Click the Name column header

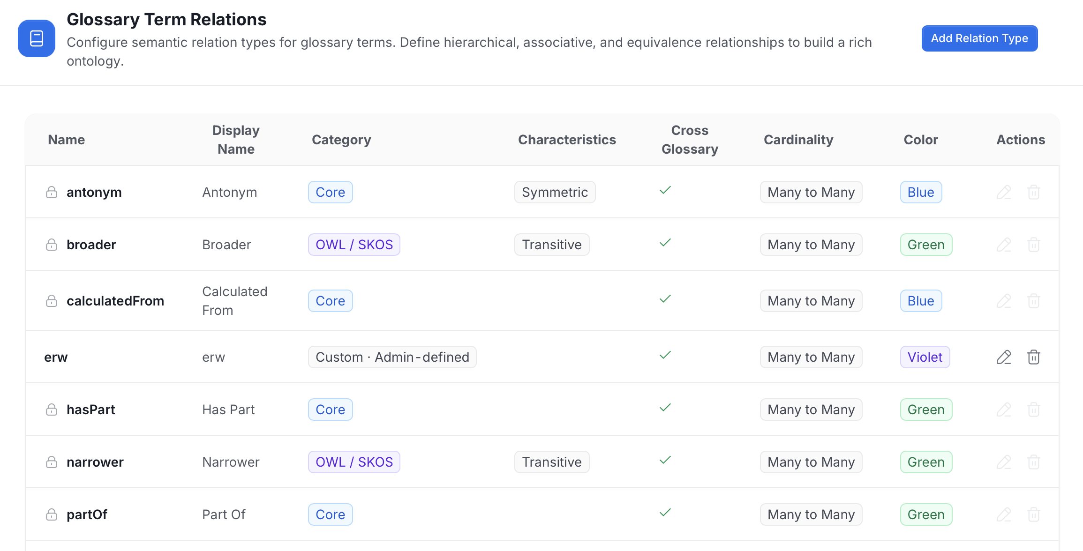pyautogui.click(x=67, y=140)
